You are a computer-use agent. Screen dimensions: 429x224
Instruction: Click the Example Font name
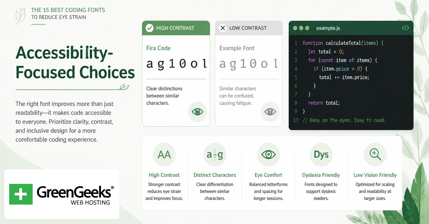point(237,48)
